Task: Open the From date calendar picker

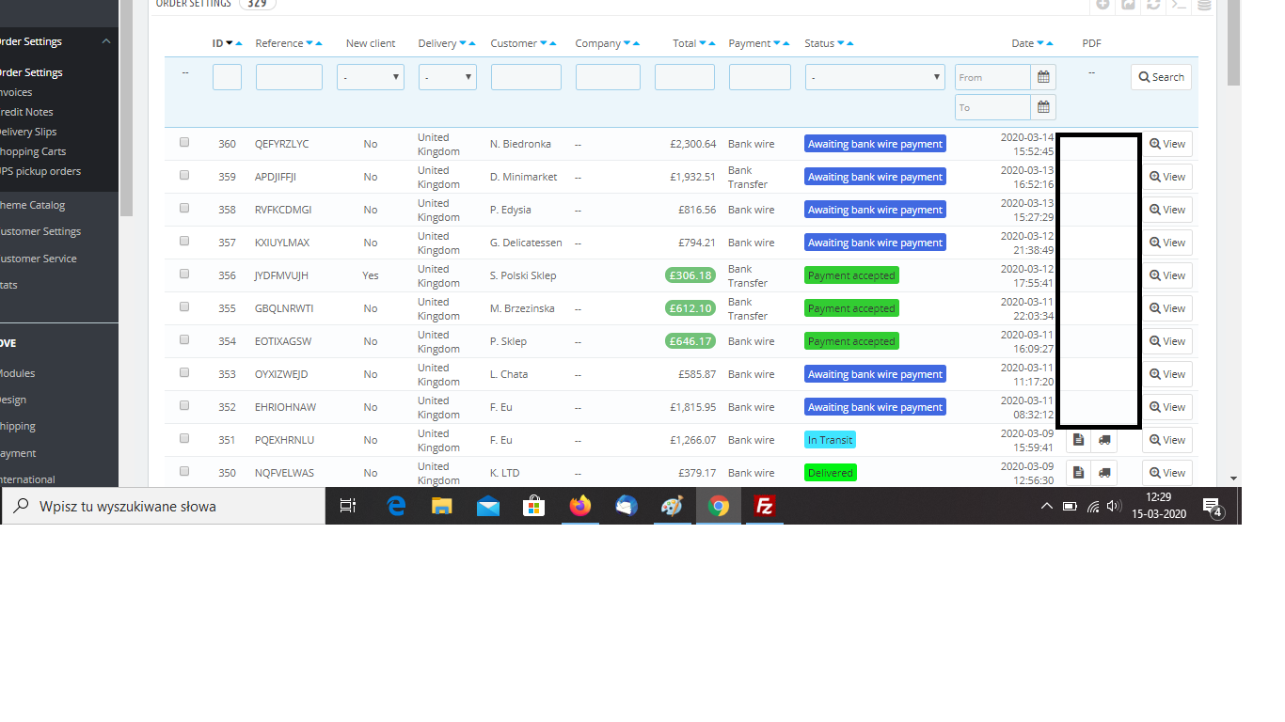Action: [1043, 77]
